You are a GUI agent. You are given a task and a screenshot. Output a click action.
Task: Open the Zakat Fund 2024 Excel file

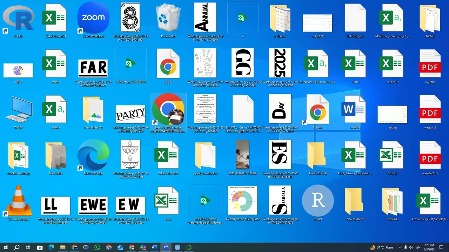[56, 18]
